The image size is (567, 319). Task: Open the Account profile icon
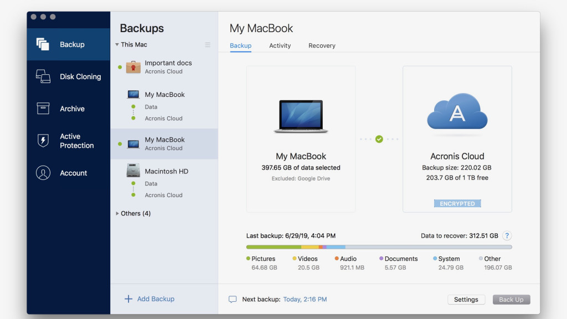[x=43, y=173]
